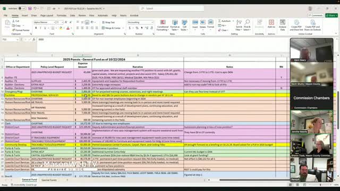Image resolution: width=340 pixels, height=191 pixels.
Task: Toggle the AutoSave switch
Action: [x=22, y=8]
